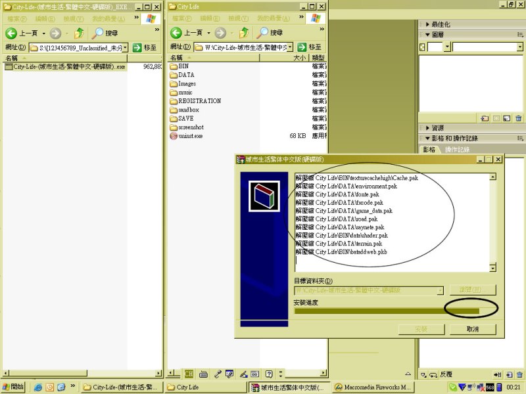The width and height of the screenshot is (526, 394).
Task: Select the DATA folder
Action: [x=182, y=75]
